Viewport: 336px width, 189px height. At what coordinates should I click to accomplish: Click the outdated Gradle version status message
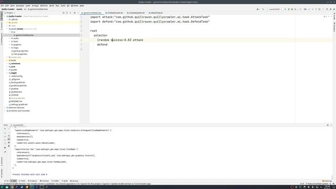coord(77,184)
